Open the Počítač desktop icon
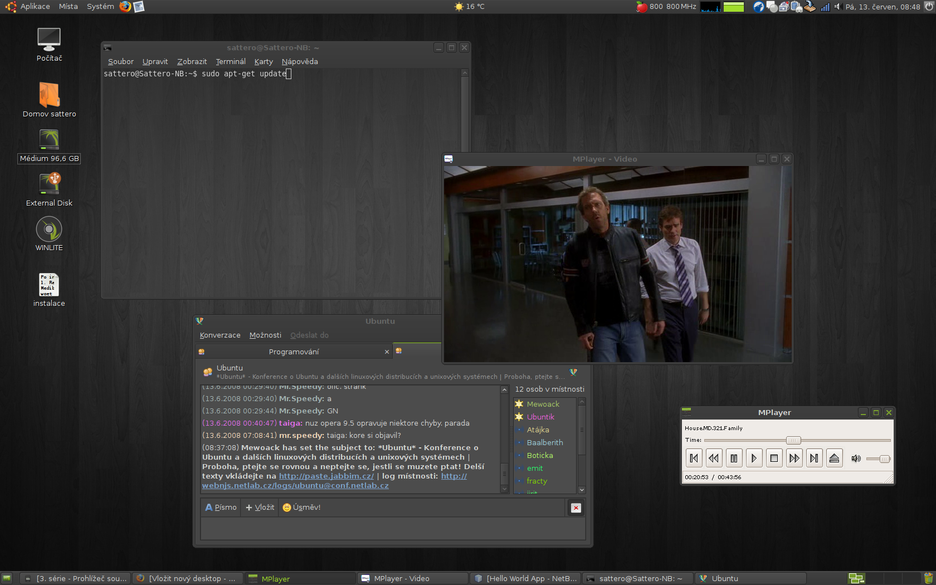Screen dimensions: 936x585 coord(49,45)
